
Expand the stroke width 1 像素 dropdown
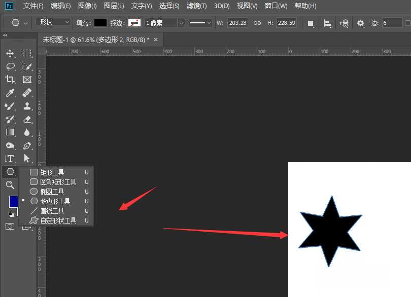164,23
